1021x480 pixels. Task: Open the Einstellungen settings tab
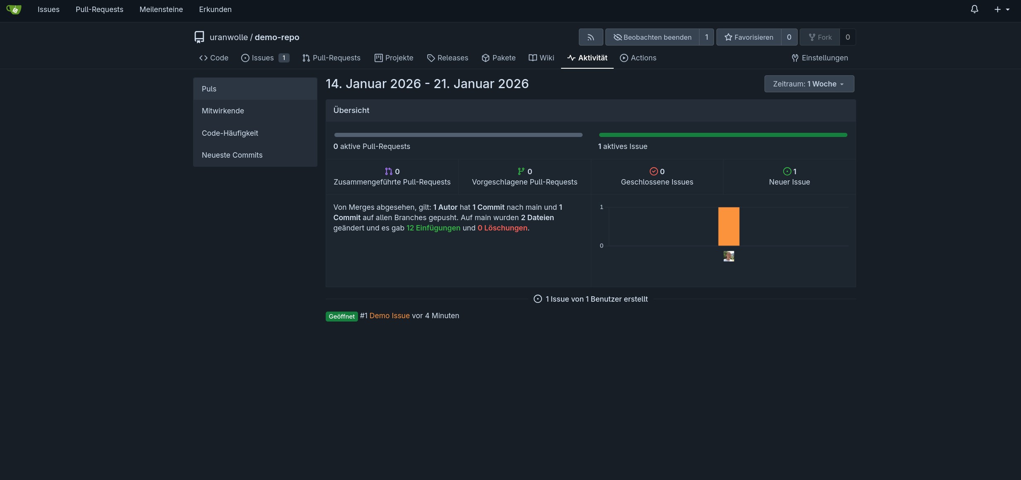coord(820,58)
